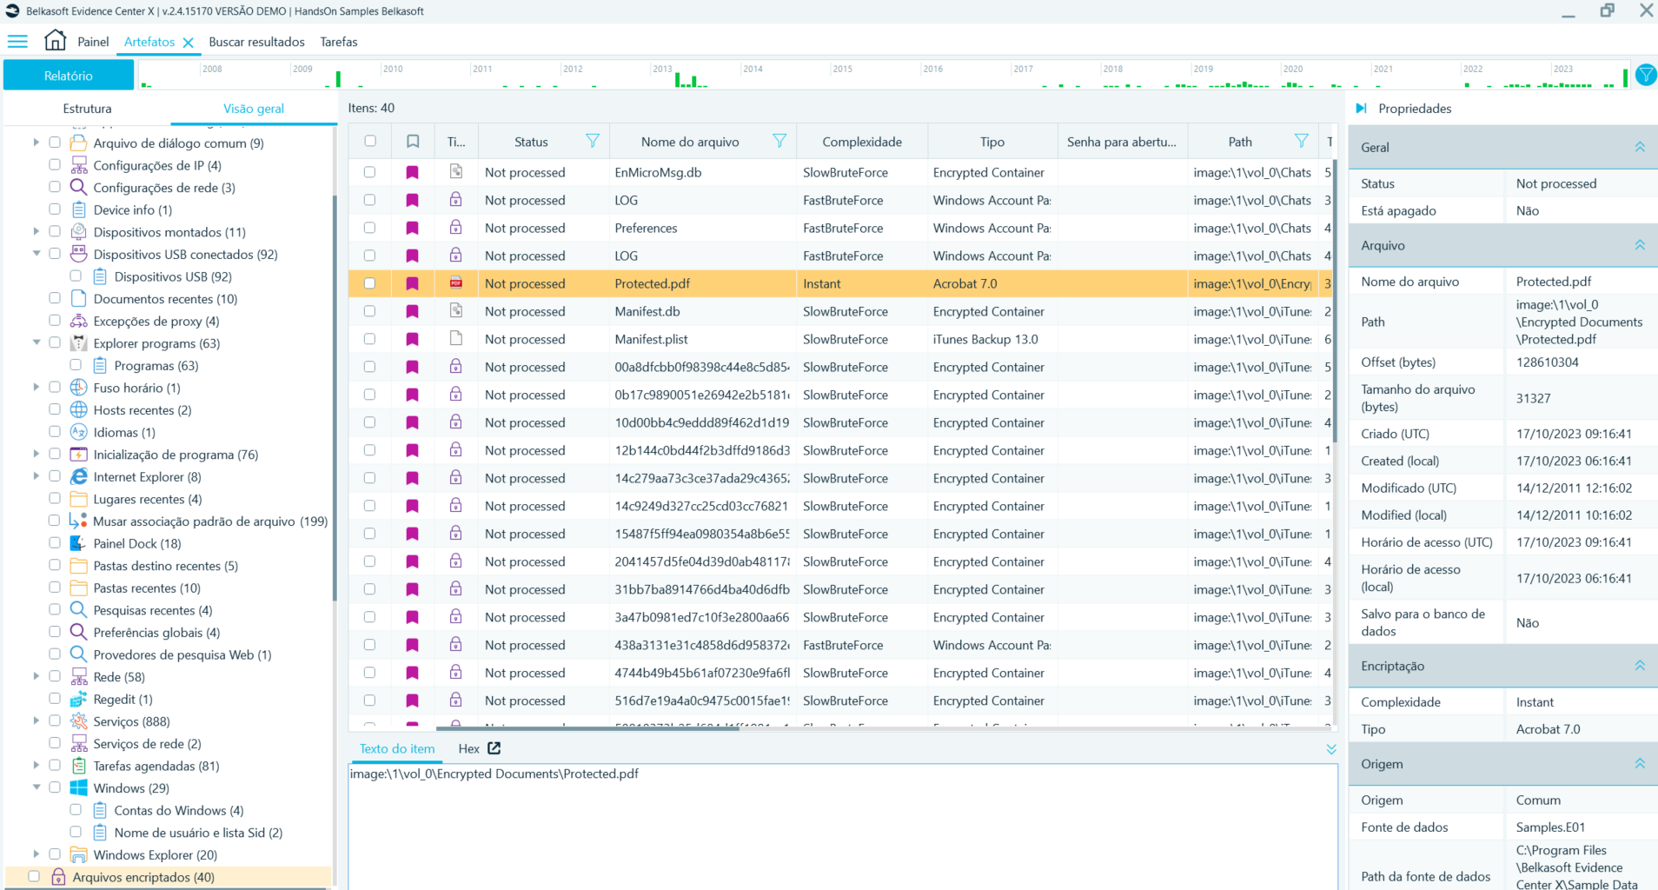Check the Protected.pdf row checkbox
1658x890 pixels.
click(x=370, y=283)
